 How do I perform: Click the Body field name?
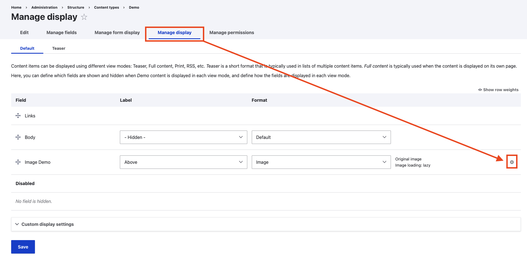(x=30, y=137)
